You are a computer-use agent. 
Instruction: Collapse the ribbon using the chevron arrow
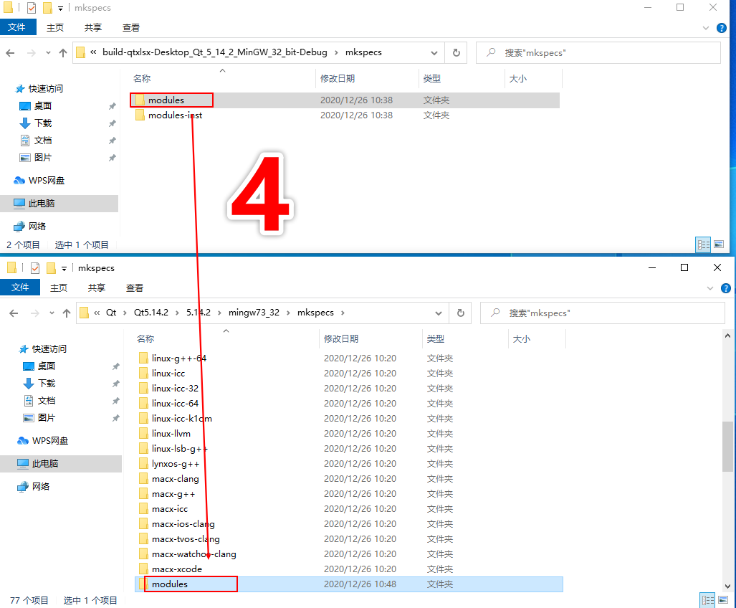tap(705, 28)
